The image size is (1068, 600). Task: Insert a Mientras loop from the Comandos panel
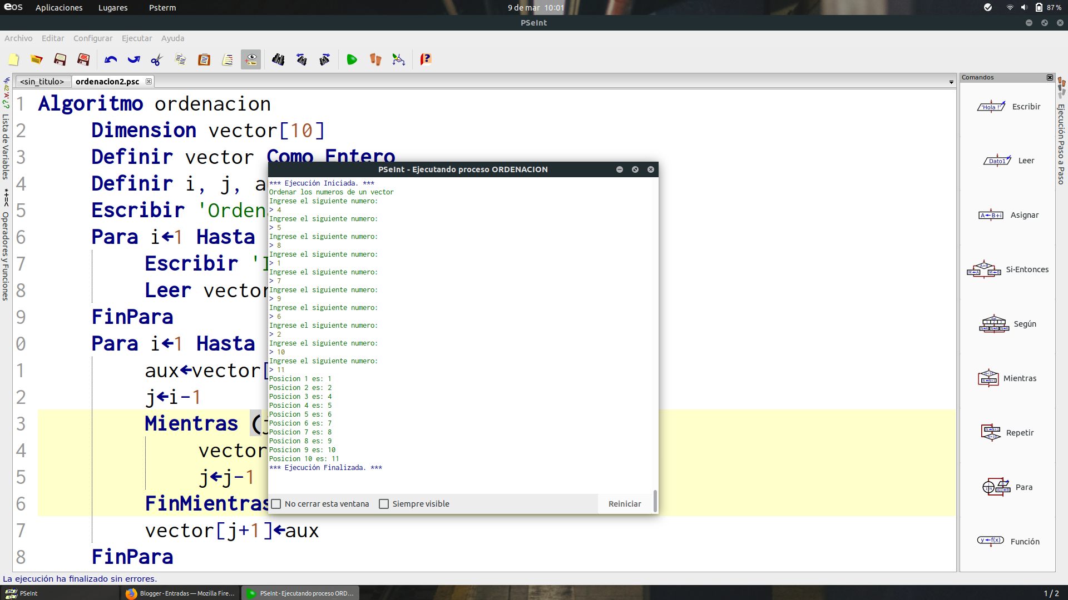(x=1007, y=378)
